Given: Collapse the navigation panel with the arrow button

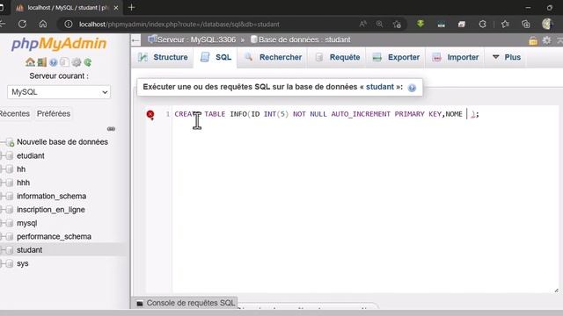Looking at the screenshot, I should click(135, 40).
